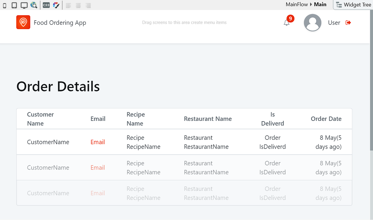
Task: Select the center-align layout icon
Action: tap(78, 5)
